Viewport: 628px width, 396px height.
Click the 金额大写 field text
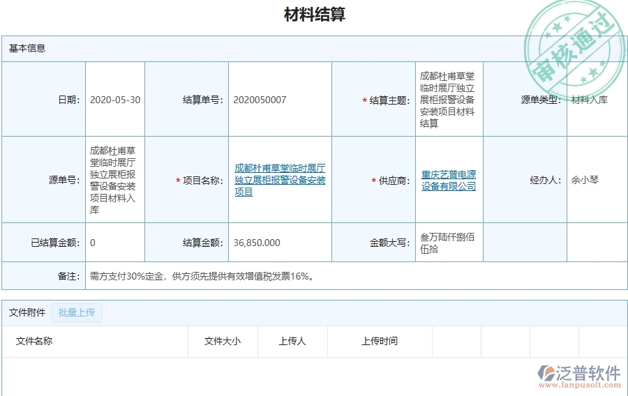pyautogui.click(x=447, y=243)
